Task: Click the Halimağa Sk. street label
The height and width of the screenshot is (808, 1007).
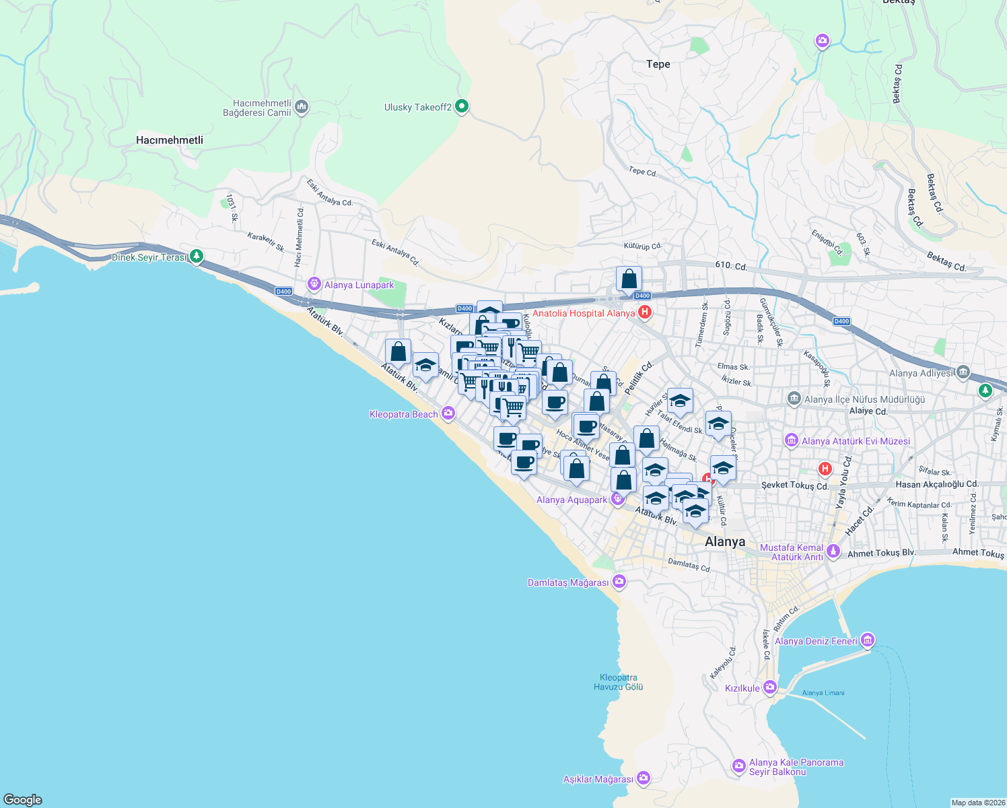Action: coord(678,450)
